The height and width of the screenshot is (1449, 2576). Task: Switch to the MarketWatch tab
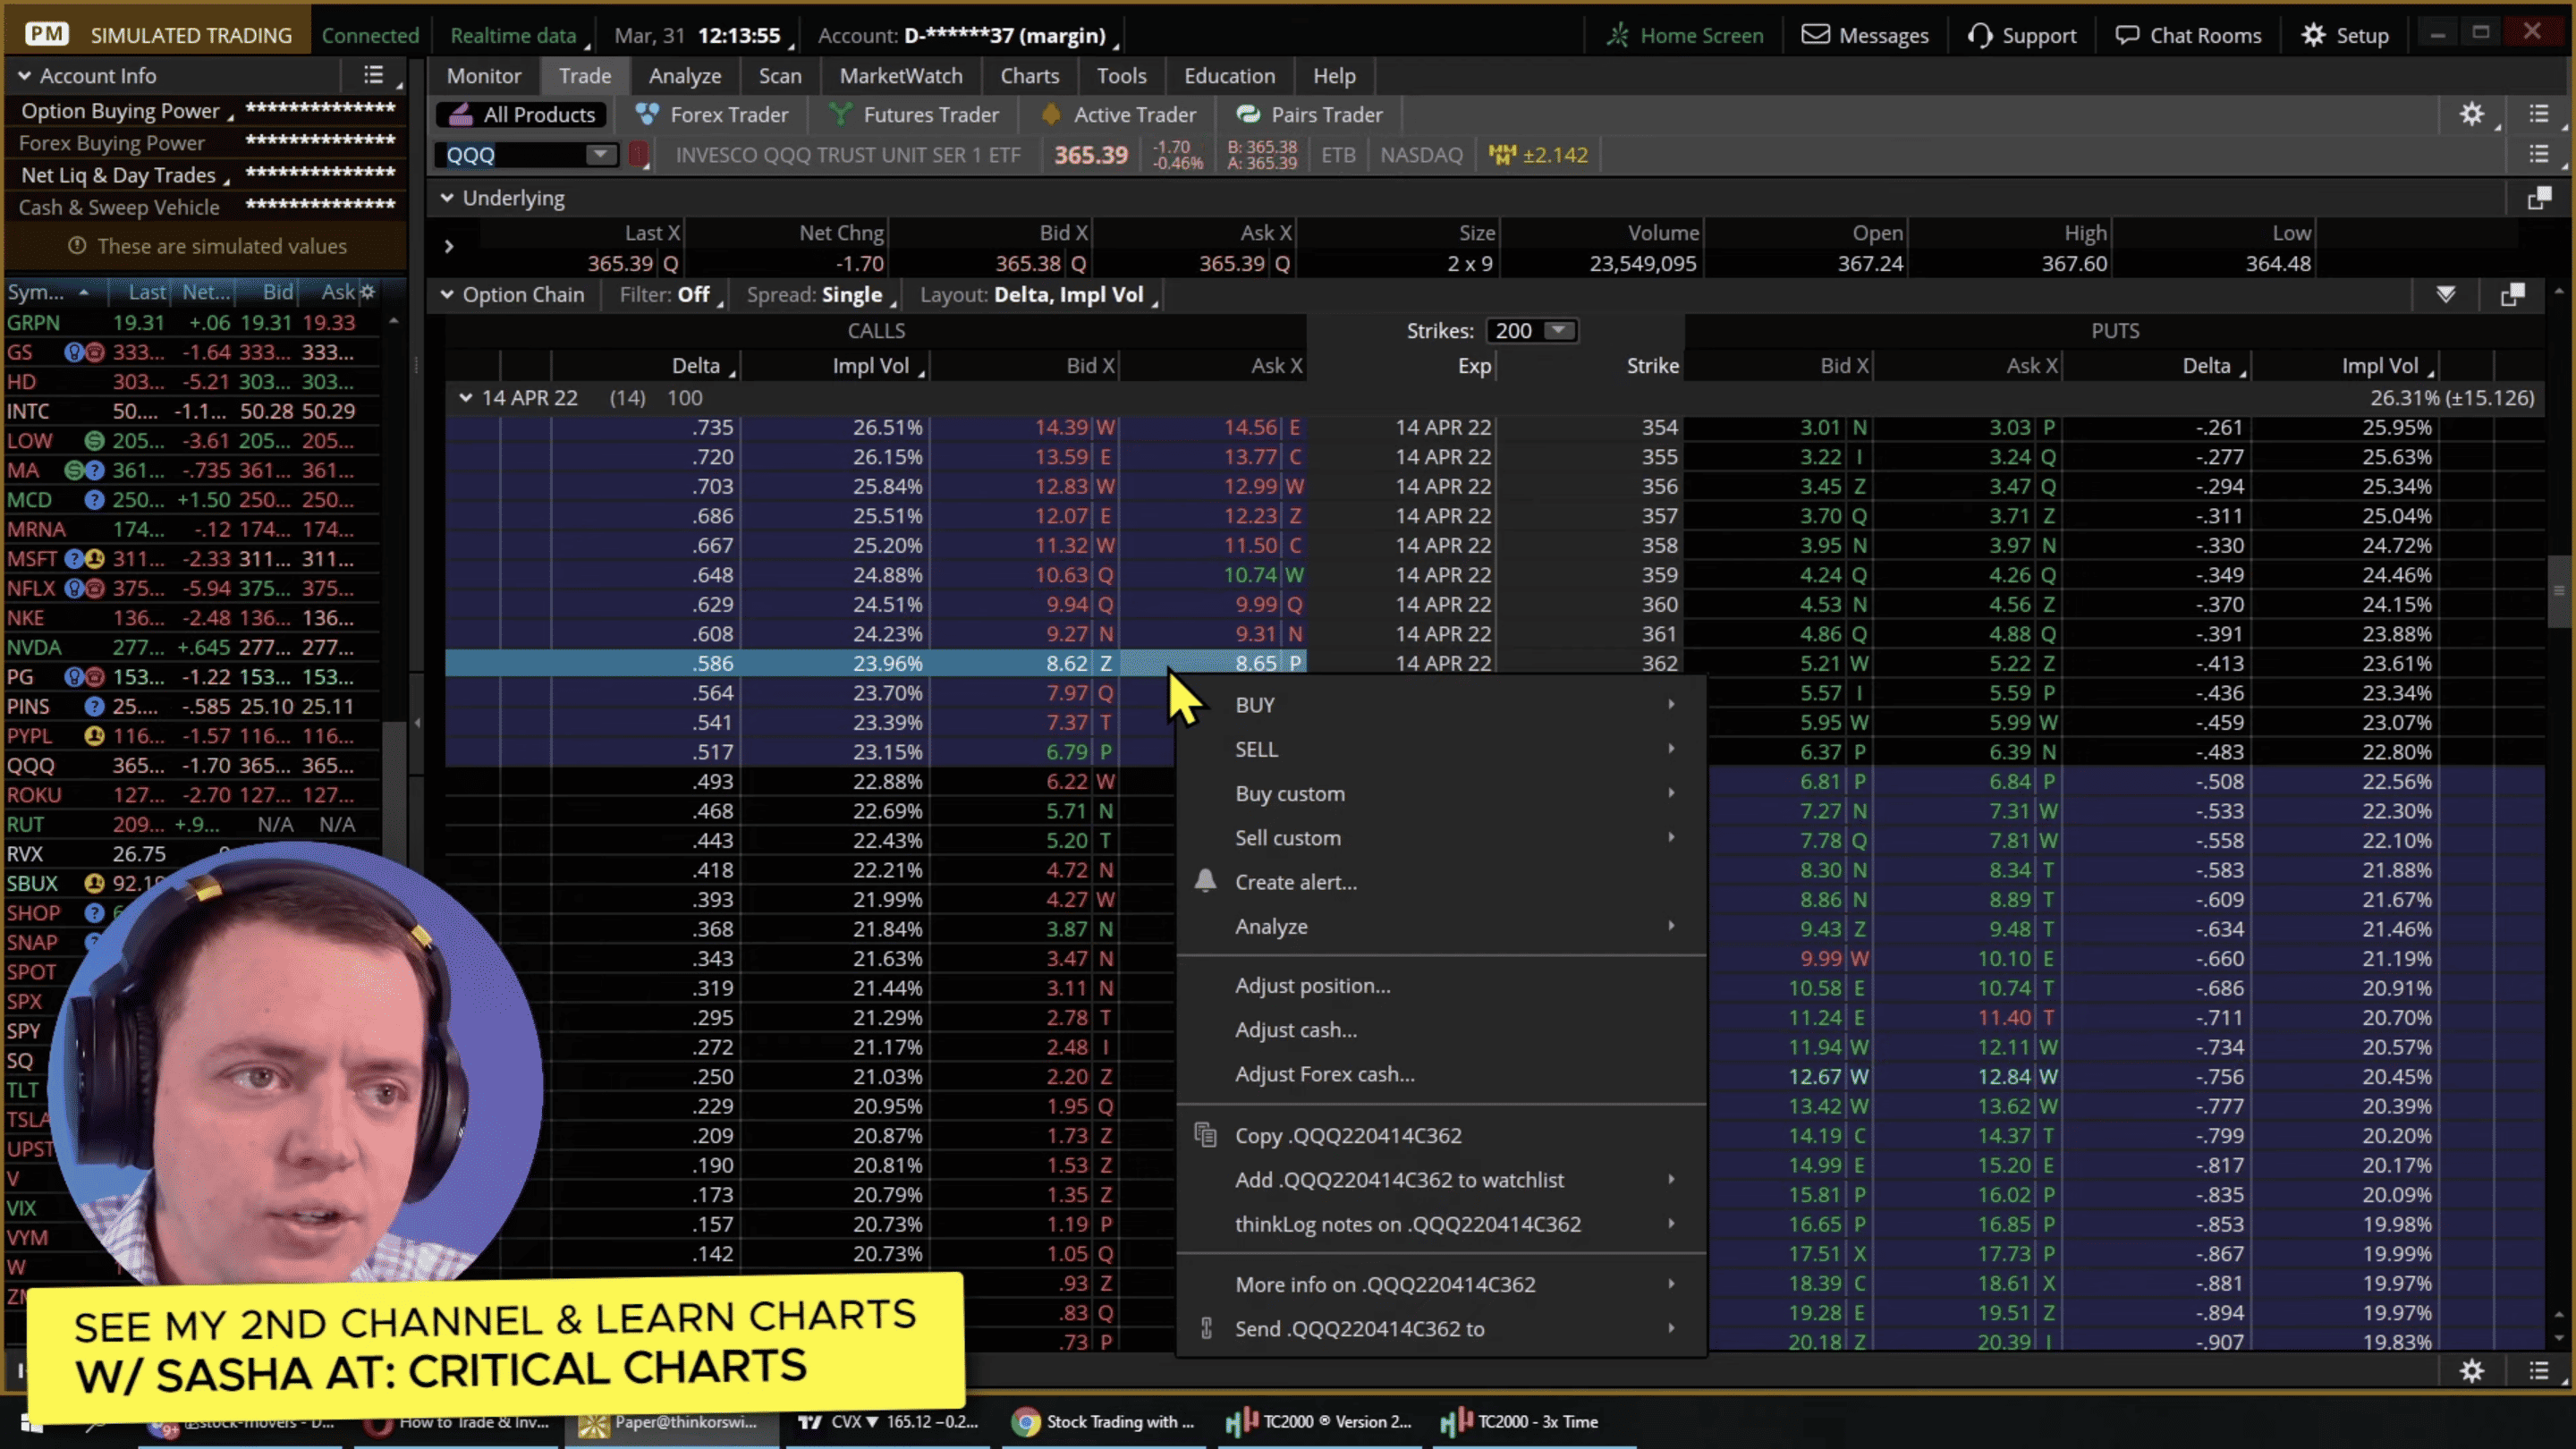click(901, 76)
